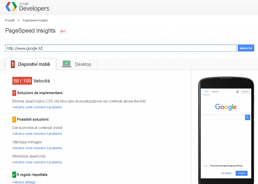Click the Soluzioni da implementare heading
Viewport: 258px width, 184px height.
pyautogui.click(x=40, y=93)
